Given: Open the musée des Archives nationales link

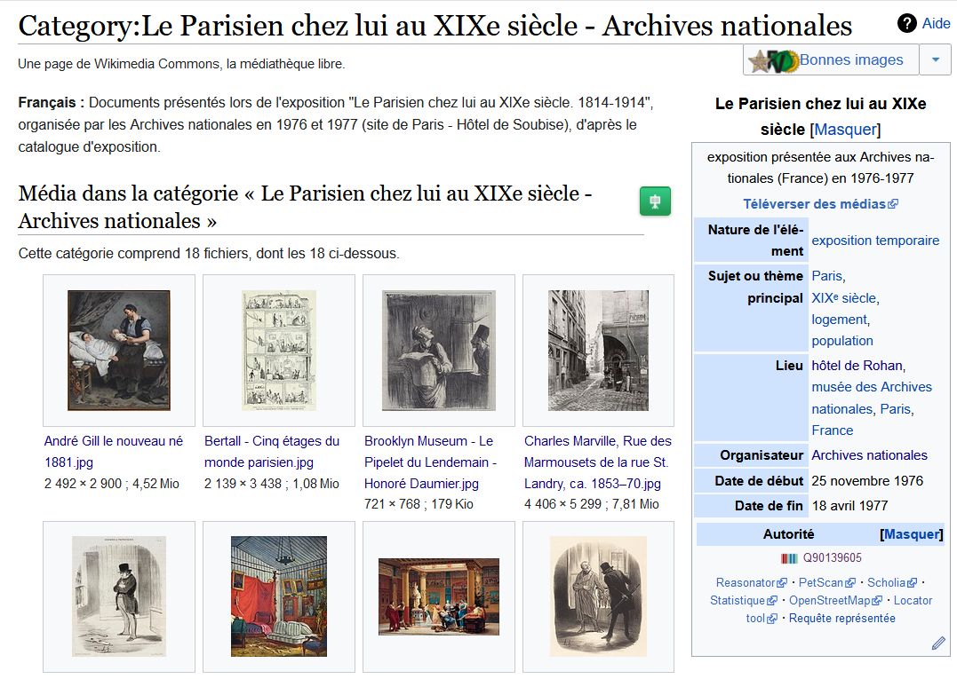Looking at the screenshot, I should (x=872, y=398).
